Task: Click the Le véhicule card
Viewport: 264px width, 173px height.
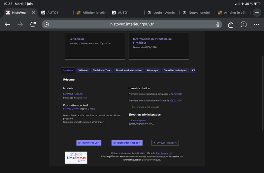Action: coord(95,46)
